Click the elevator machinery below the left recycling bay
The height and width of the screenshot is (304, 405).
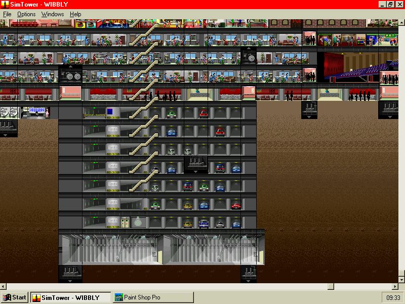70,274
